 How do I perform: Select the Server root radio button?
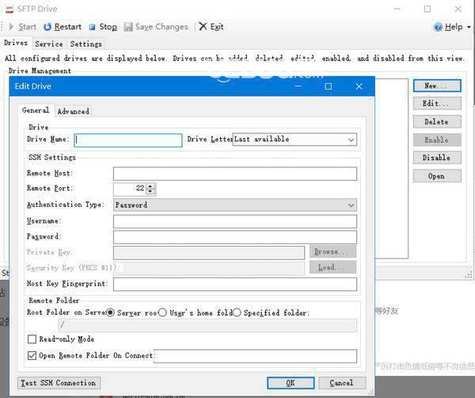coord(111,312)
